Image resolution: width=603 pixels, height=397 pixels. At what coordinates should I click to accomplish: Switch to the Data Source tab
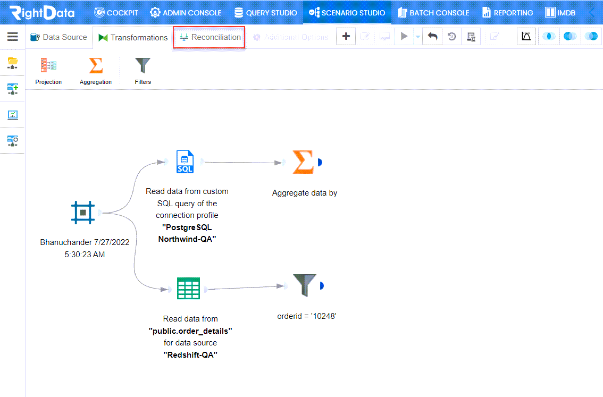tap(59, 37)
